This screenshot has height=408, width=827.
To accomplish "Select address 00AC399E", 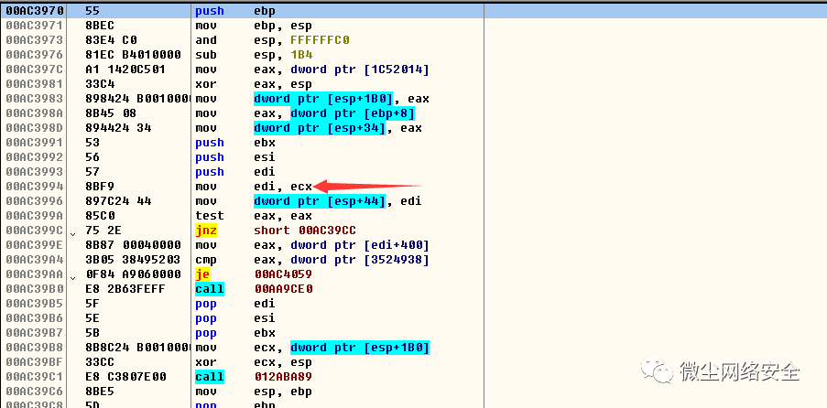I will click(x=34, y=245).
